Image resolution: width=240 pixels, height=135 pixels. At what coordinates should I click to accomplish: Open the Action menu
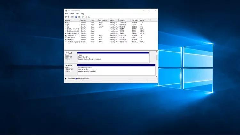click(x=71, y=14)
